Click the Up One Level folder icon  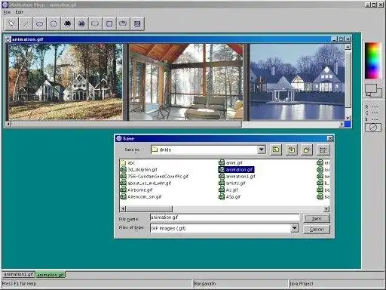click(x=276, y=150)
